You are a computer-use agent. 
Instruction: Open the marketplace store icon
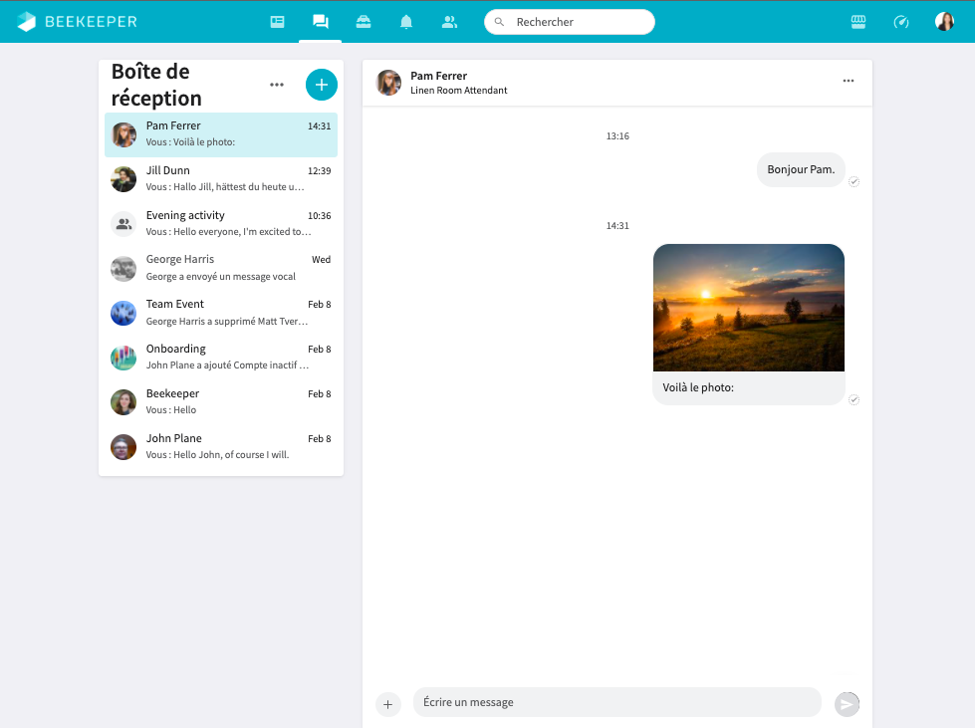click(858, 22)
